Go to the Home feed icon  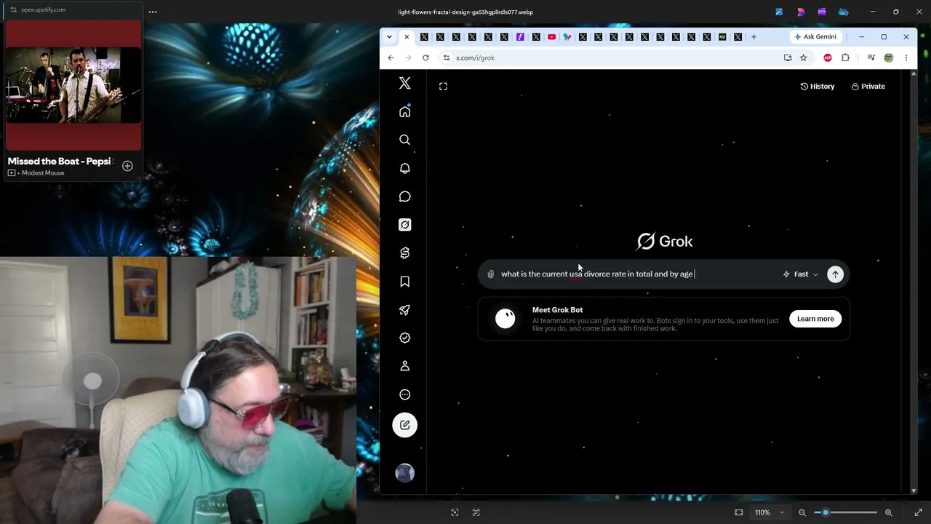[x=405, y=111]
